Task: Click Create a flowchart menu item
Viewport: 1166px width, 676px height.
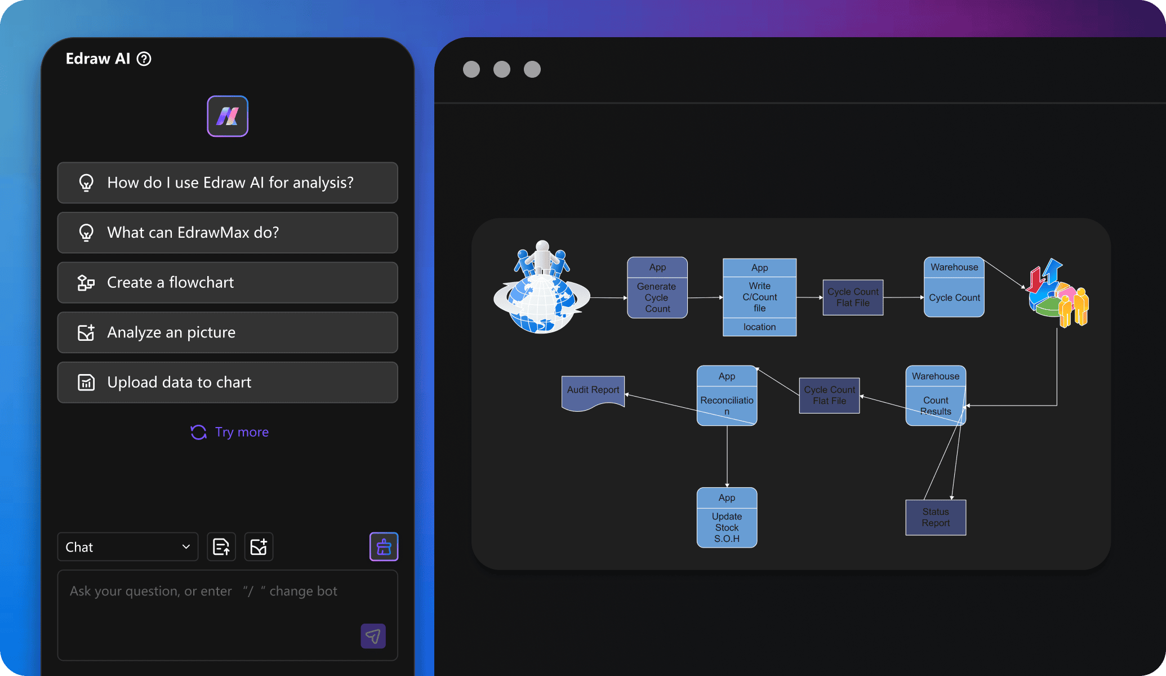Action: [228, 282]
